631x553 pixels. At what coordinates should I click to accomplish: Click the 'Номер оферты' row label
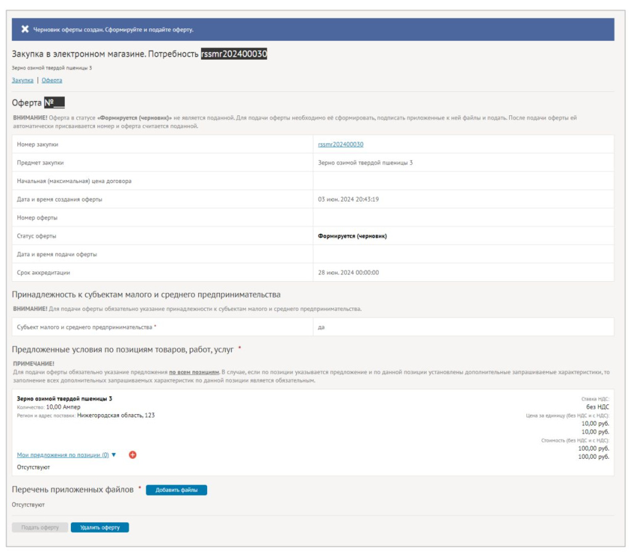point(37,218)
